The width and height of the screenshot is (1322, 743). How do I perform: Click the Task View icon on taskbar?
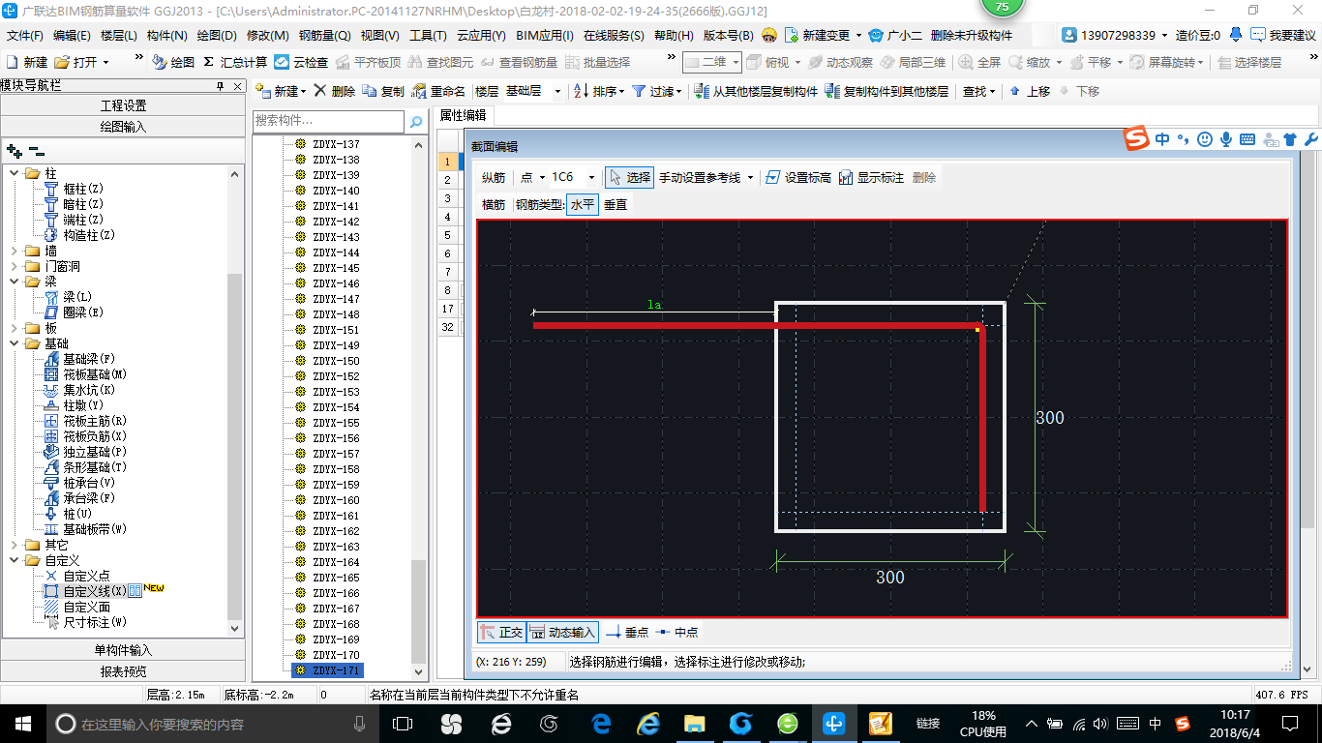(x=403, y=723)
